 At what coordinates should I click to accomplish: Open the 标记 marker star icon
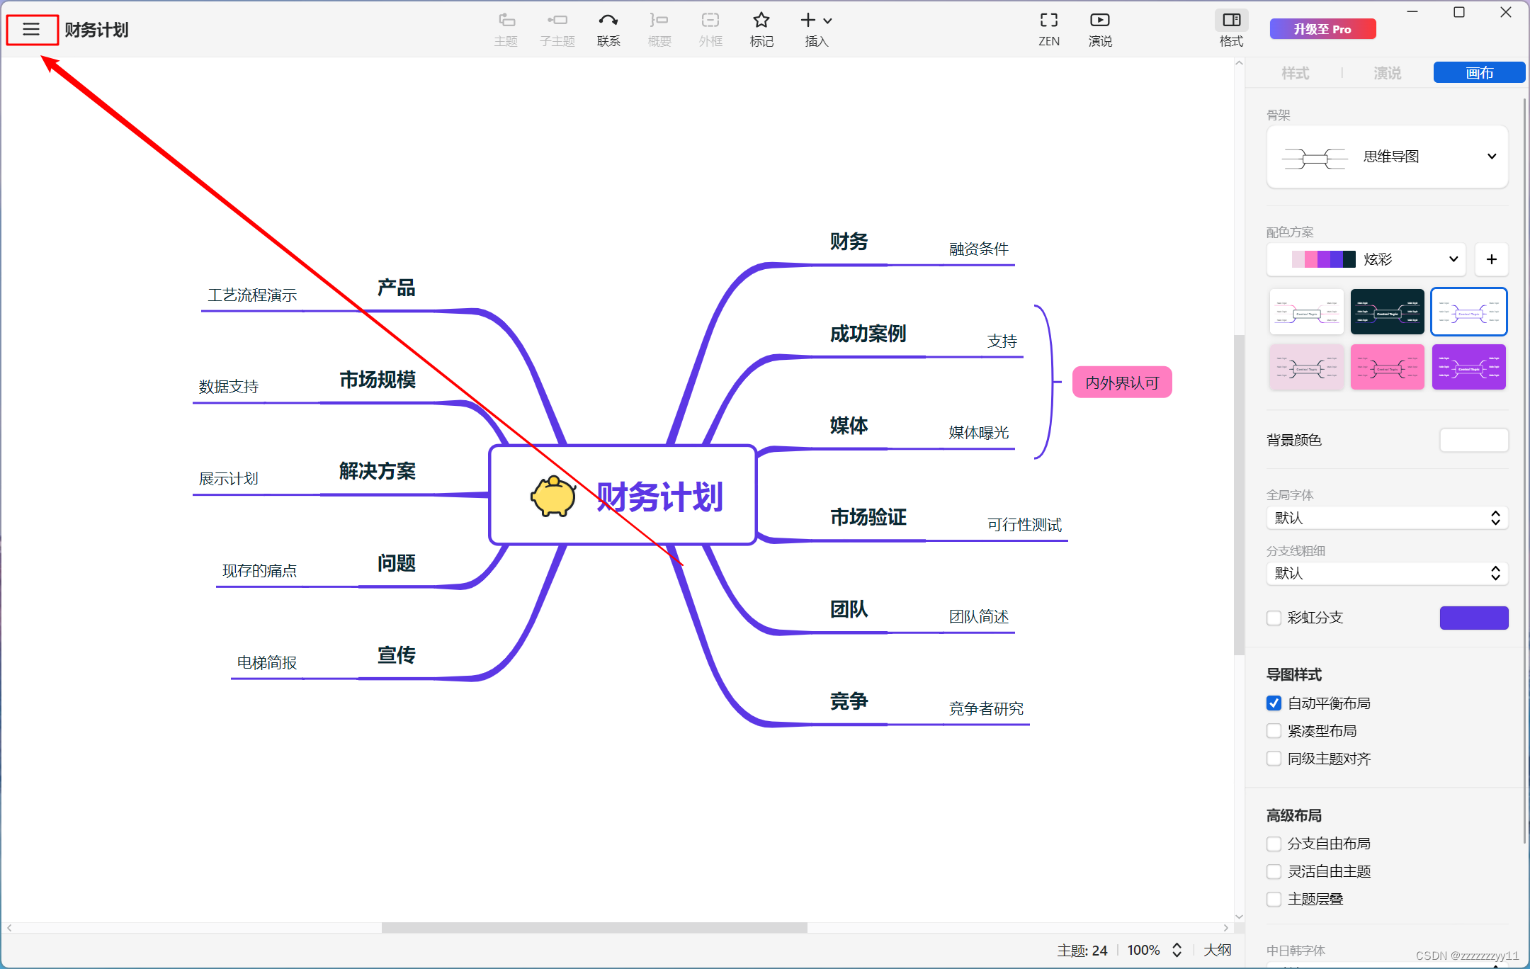761,21
